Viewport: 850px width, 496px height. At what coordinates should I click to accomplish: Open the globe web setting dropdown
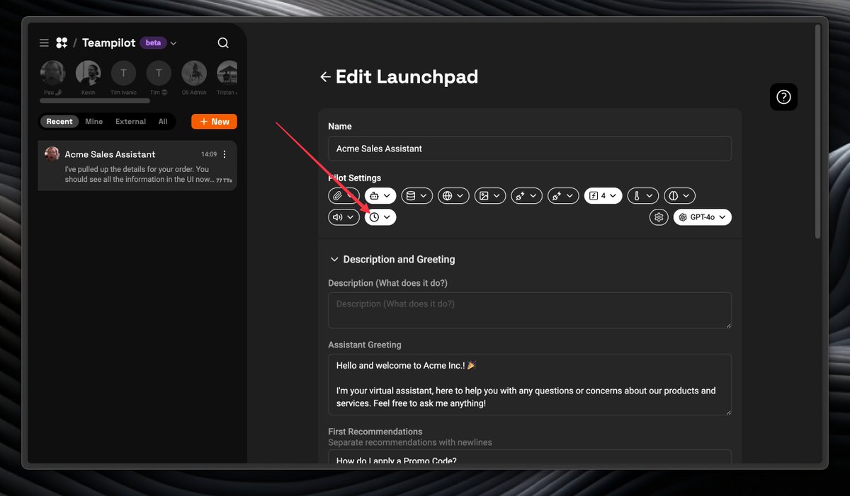(453, 196)
